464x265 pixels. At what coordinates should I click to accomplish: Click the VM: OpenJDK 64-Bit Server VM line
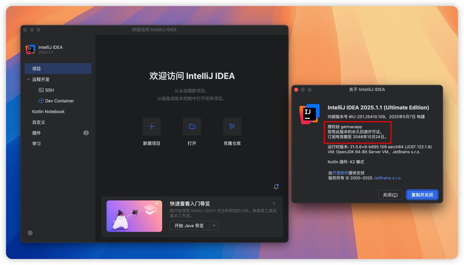374,152
